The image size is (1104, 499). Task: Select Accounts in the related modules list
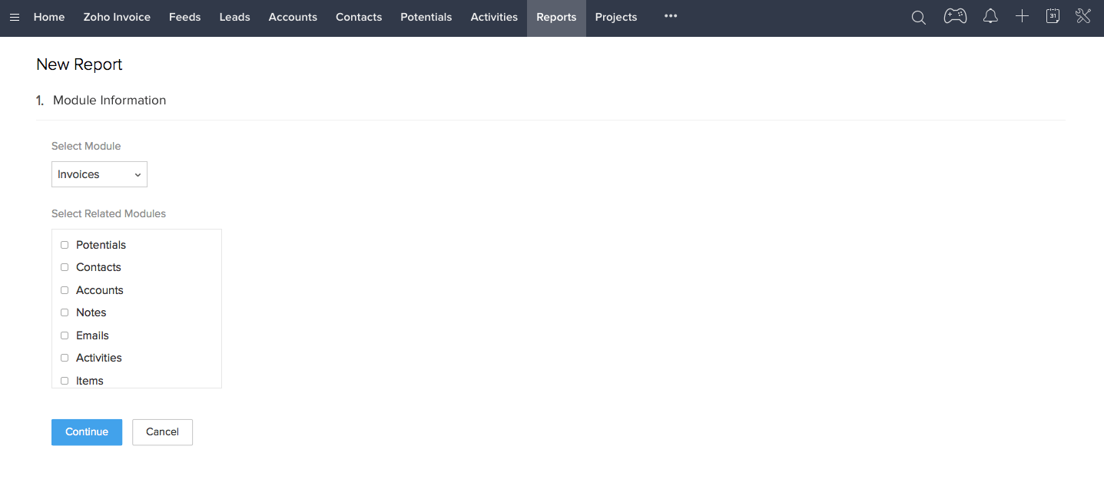65,289
